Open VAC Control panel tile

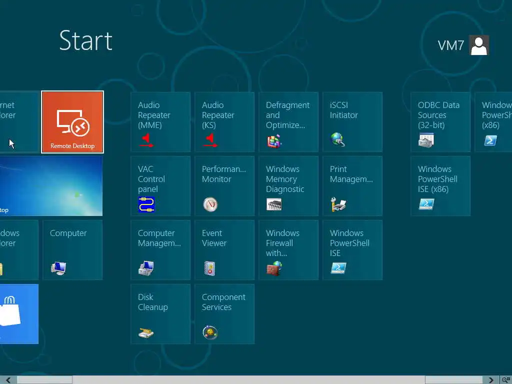pos(160,186)
